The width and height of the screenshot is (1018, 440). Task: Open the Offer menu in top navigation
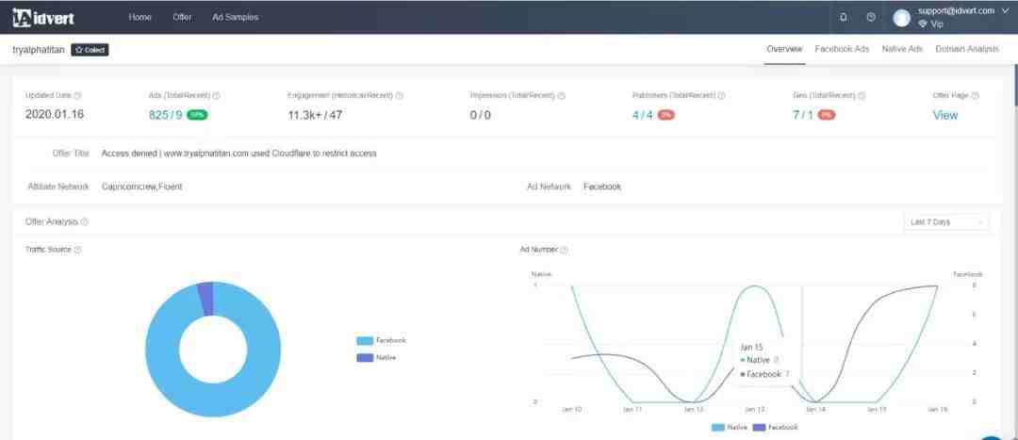(182, 17)
